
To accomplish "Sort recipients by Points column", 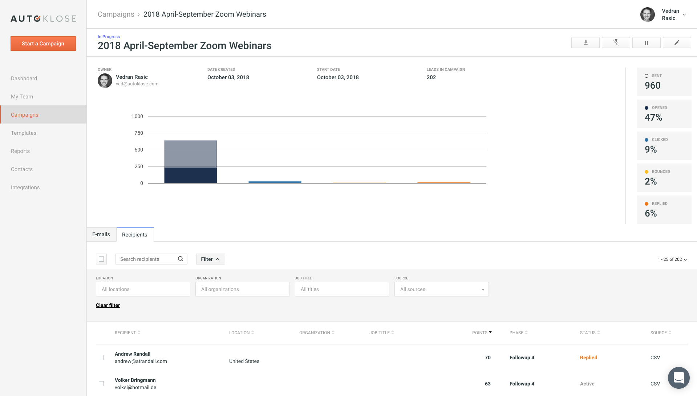I will 482,332.
